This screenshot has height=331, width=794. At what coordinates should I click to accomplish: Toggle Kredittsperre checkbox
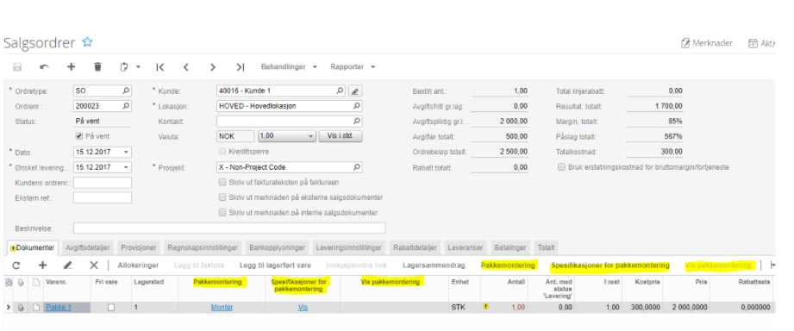click(222, 152)
